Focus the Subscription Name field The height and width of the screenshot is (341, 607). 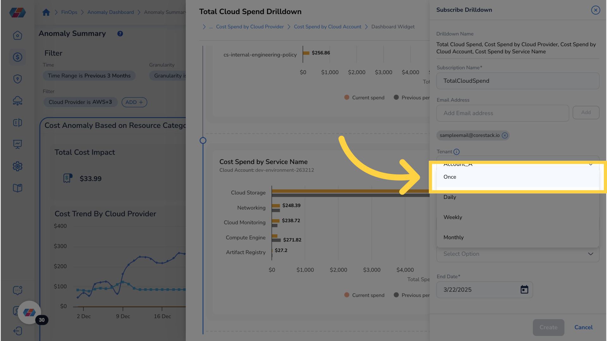pos(518,81)
